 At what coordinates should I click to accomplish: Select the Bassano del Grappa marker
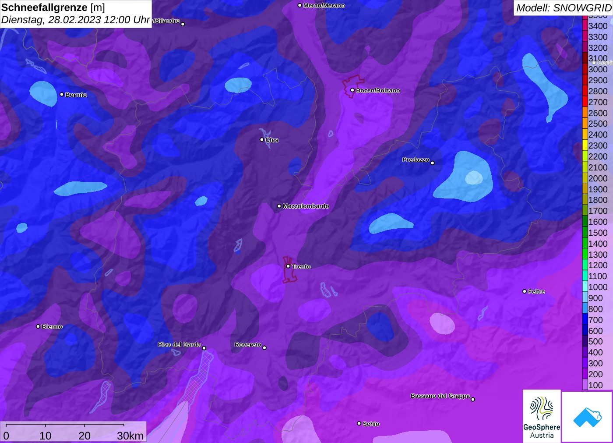[473, 399]
